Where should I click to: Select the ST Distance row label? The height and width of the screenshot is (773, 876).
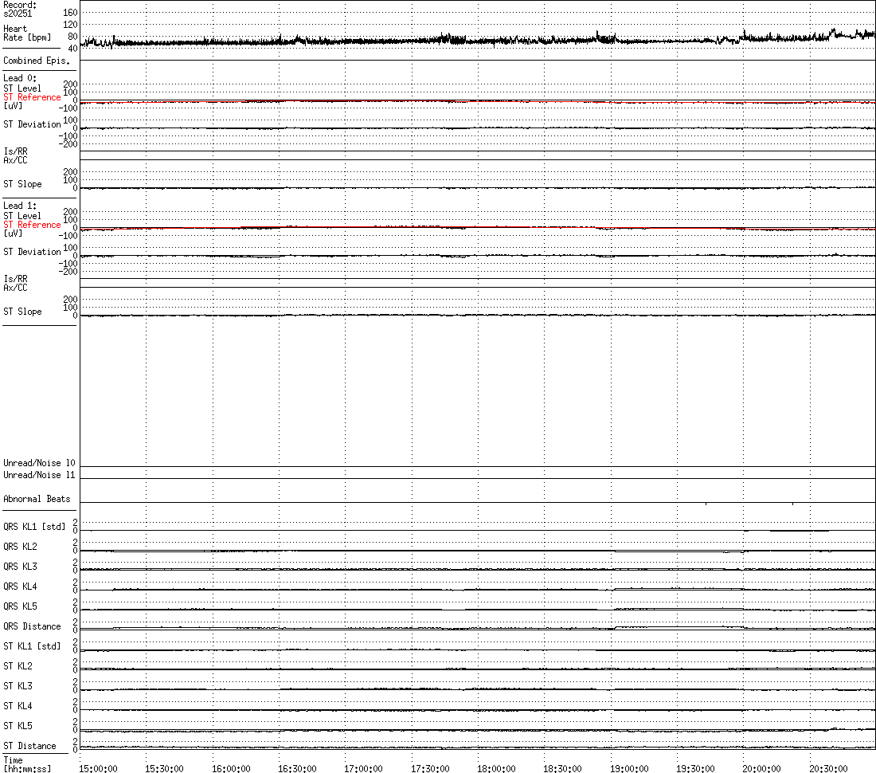click(29, 746)
